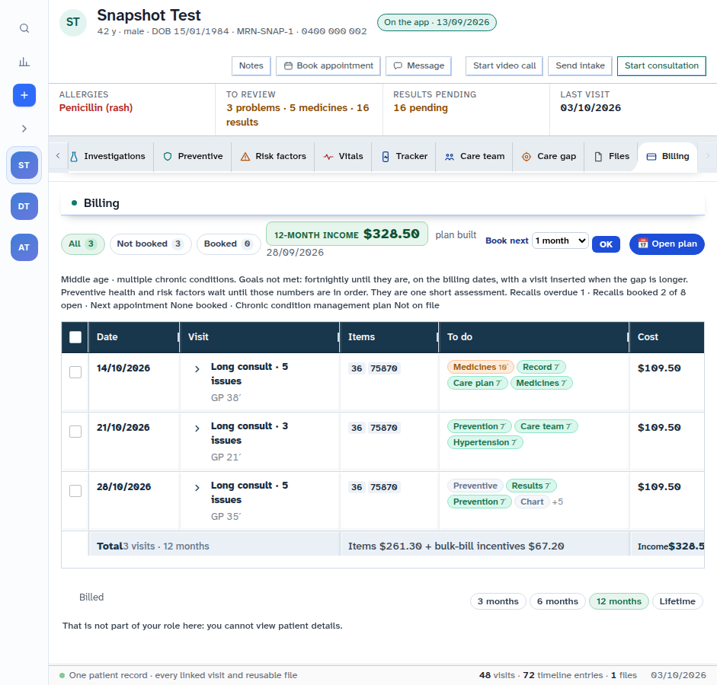
Task: Click the grey Chart tag
Action: pos(532,502)
